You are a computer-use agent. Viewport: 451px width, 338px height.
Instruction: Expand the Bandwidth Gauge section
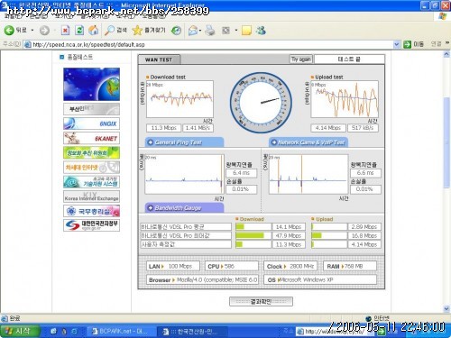[184, 208]
